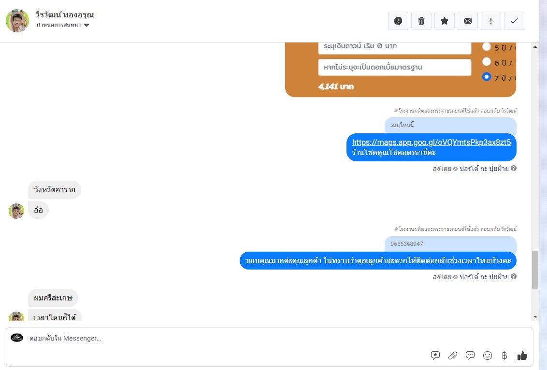Image resolution: width=547 pixels, height=370 pixels.
Task: Star this conversation with the star icon
Action: pos(445,21)
